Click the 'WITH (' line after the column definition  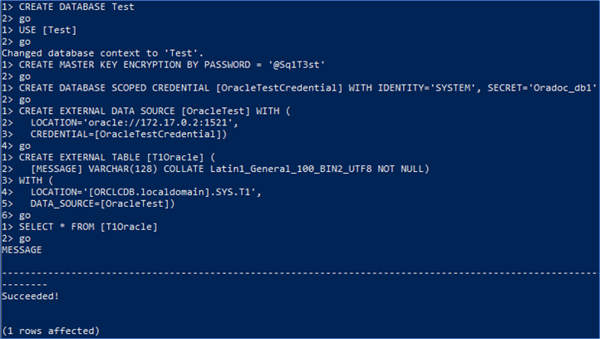click(33, 179)
